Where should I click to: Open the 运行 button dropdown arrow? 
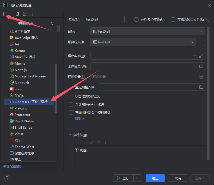coord(137,178)
